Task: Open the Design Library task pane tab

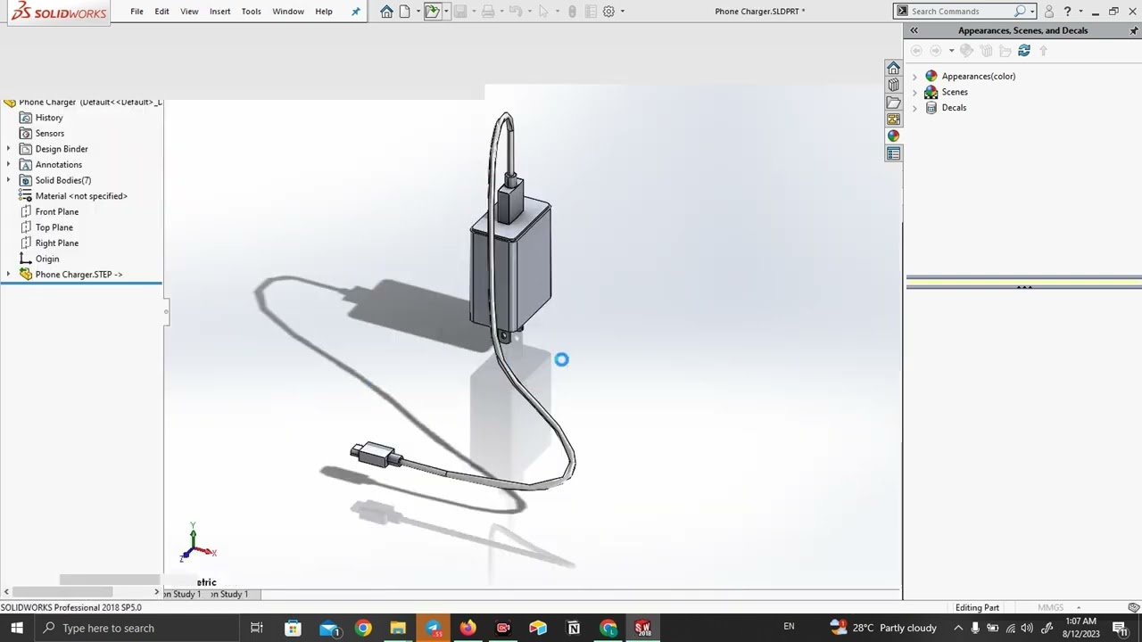Action: [x=893, y=86]
